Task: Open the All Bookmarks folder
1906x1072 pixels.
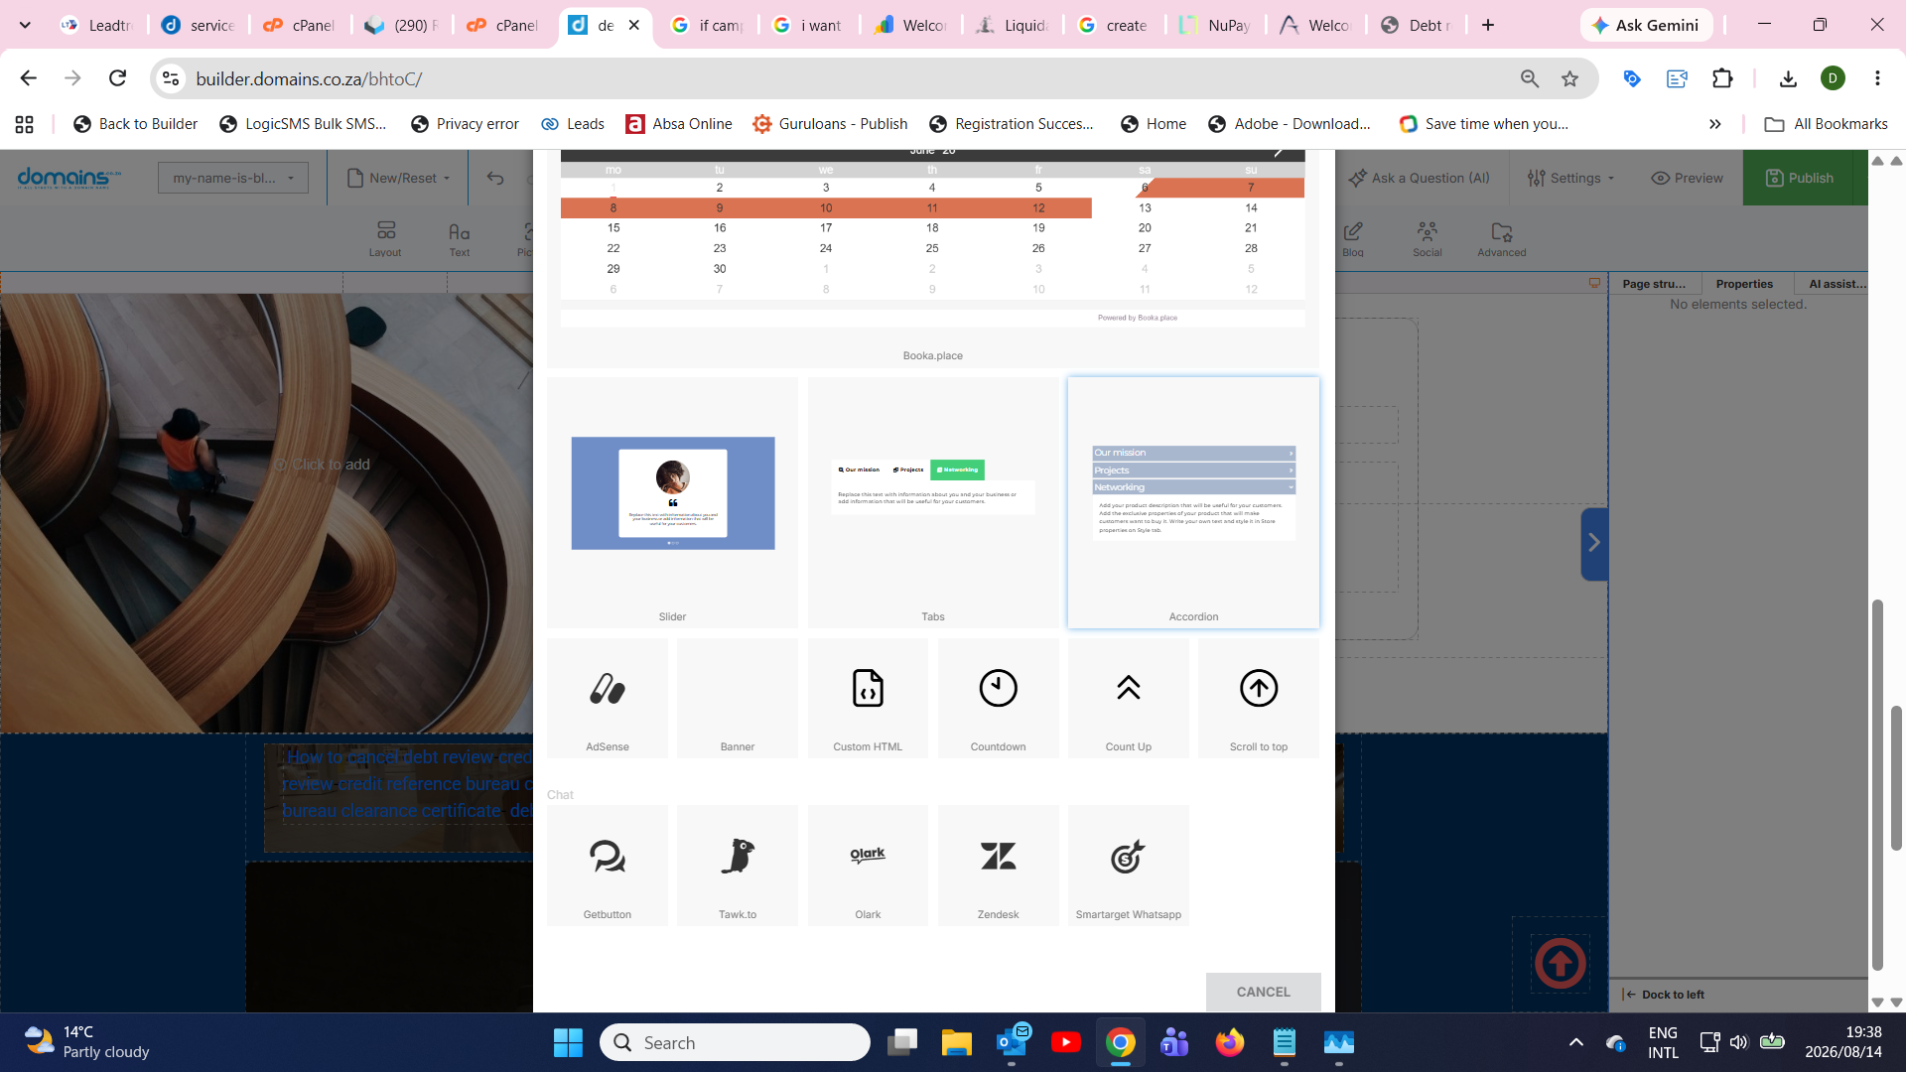Action: [x=1827, y=124]
